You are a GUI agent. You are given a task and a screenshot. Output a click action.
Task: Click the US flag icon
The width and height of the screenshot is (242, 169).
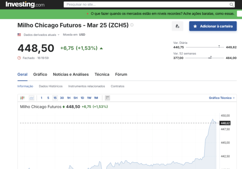click(x=19, y=34)
